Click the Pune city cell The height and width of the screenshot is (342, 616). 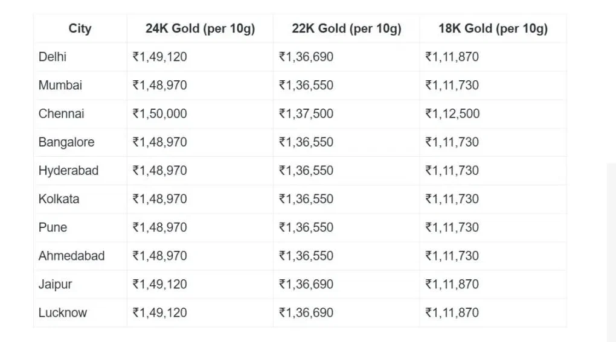click(x=53, y=227)
